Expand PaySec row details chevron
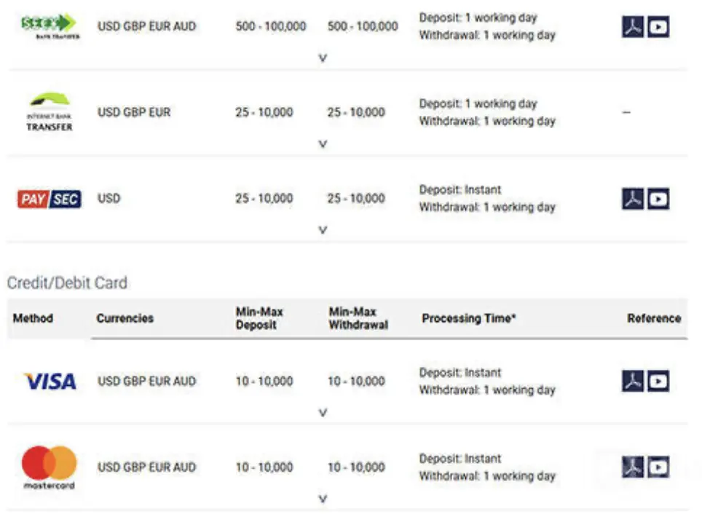 [x=323, y=230]
